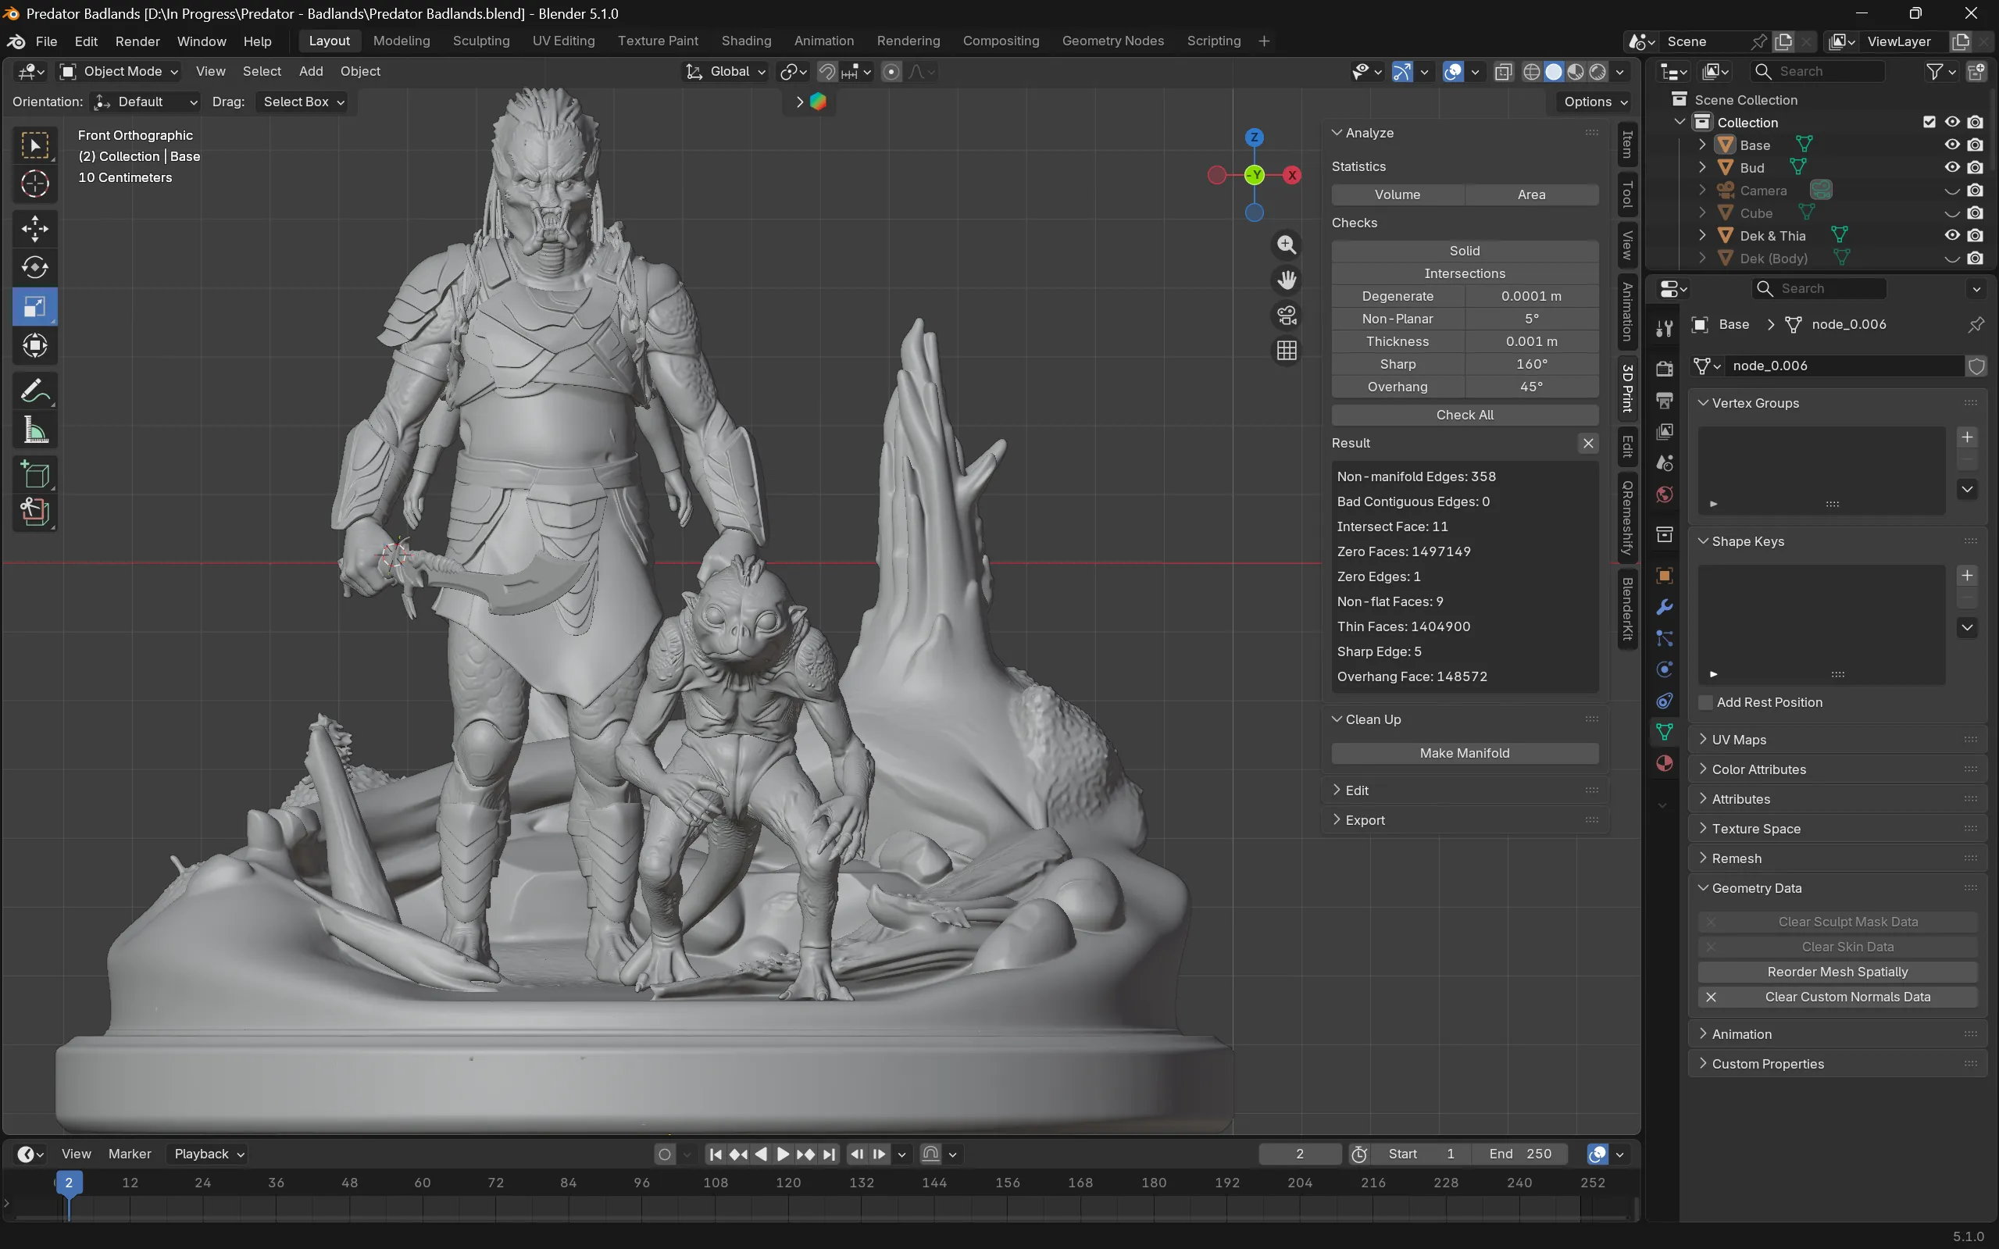Screen dimensions: 1999x1249
Task: Uncheck the Collection exclude checkbox
Action: pos(1929,123)
